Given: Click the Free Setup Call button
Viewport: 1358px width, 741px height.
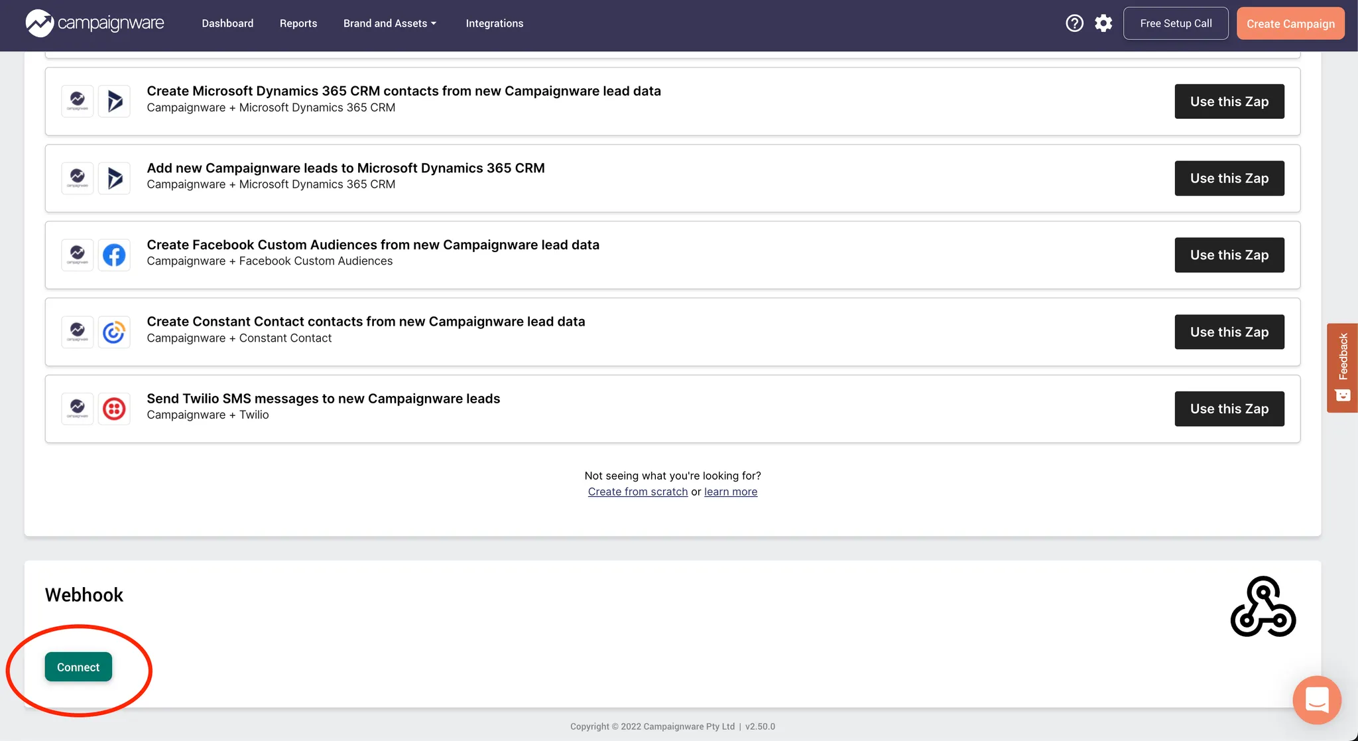Looking at the screenshot, I should [x=1176, y=23].
